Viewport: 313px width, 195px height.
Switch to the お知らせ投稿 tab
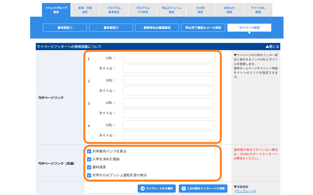click(229, 10)
